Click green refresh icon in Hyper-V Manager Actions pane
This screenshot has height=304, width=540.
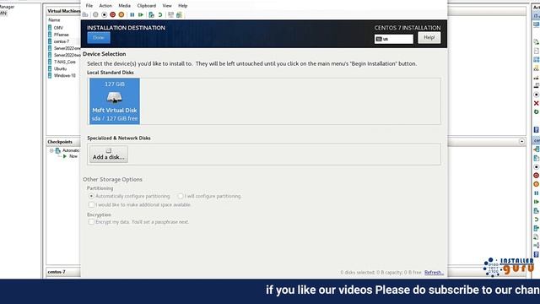[x=537, y=111]
